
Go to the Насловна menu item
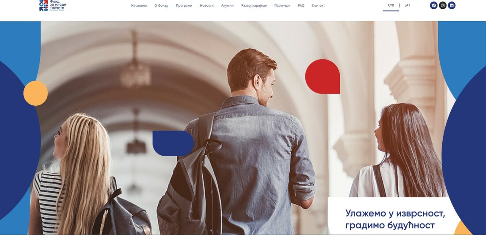pos(139,6)
